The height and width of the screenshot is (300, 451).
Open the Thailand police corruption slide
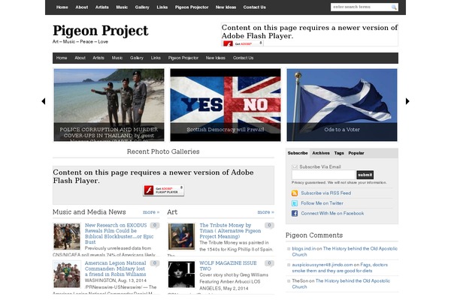coord(109,105)
